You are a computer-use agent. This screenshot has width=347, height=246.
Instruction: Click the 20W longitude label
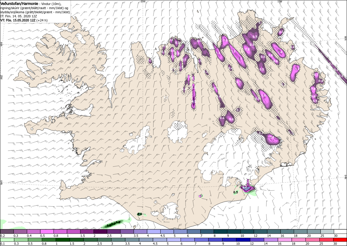coord(143,1)
